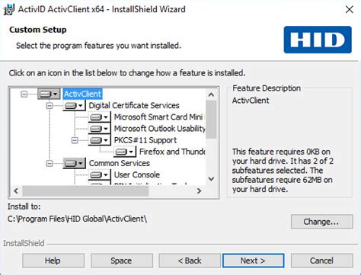Select the ActivClient tree item label

[82, 94]
